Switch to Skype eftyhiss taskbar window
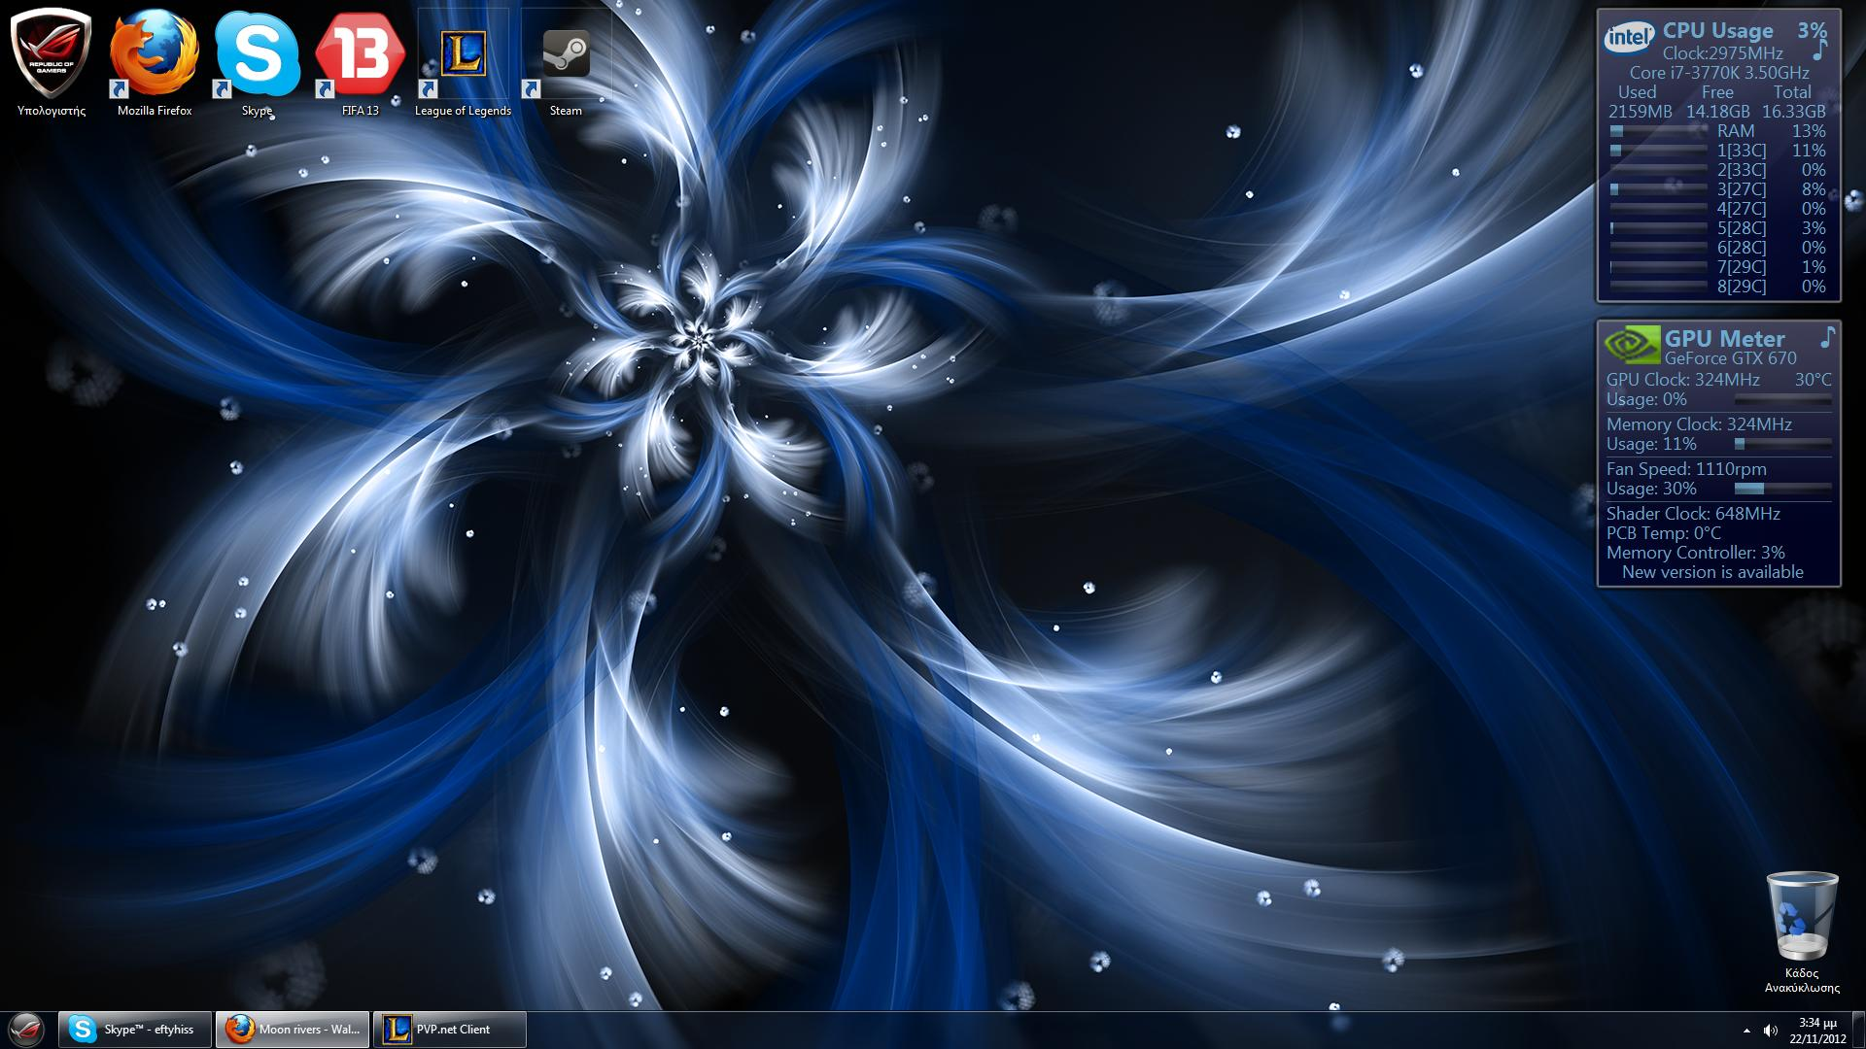The image size is (1866, 1049). pyautogui.click(x=135, y=1030)
